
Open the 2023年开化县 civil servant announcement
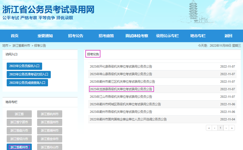121,66
